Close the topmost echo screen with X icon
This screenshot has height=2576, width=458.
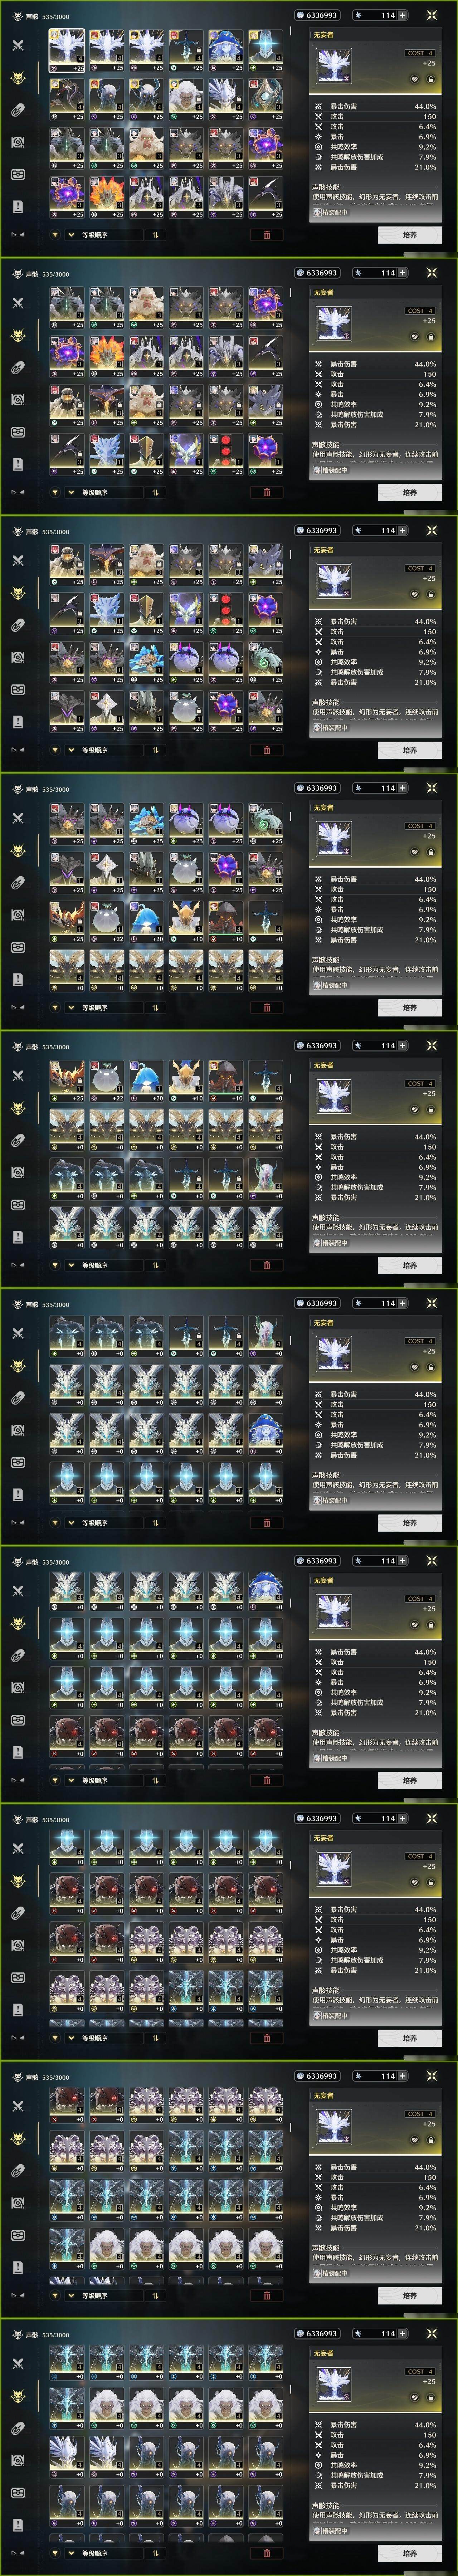(432, 15)
